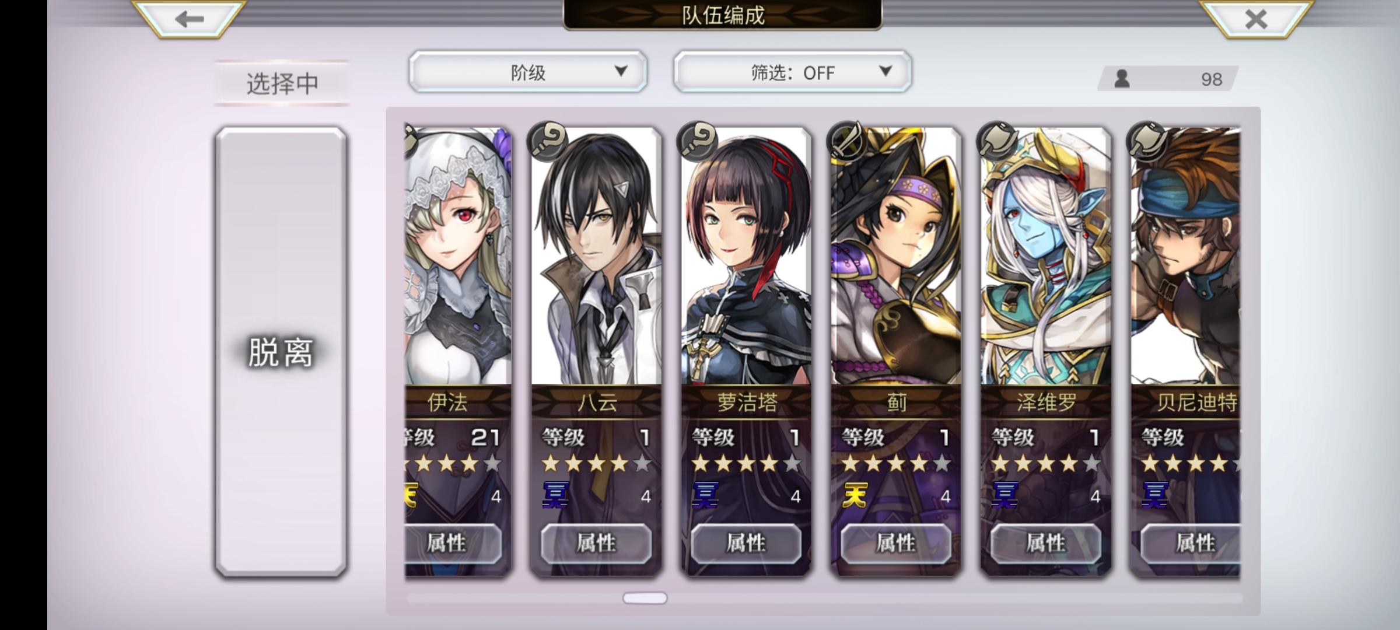Image resolution: width=1400 pixels, height=630 pixels.
Task: Open 属性 for 萝洁塔
Action: click(x=746, y=544)
